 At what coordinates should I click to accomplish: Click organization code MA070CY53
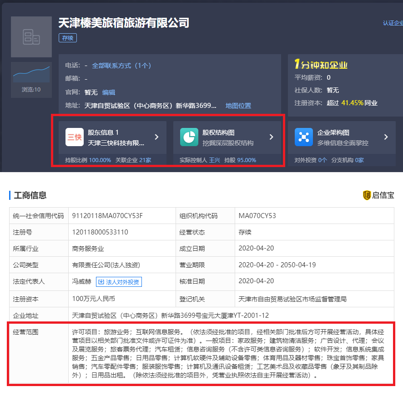pyautogui.click(x=257, y=216)
